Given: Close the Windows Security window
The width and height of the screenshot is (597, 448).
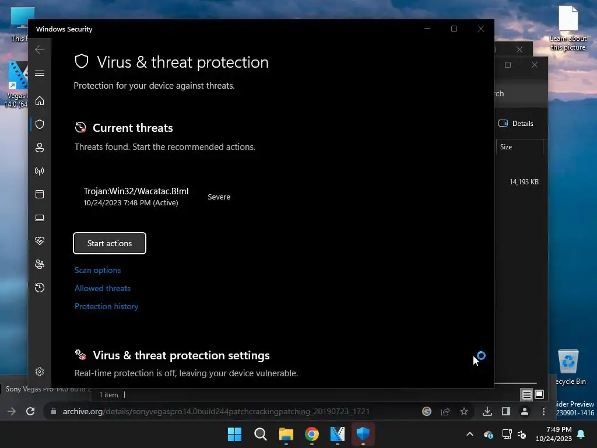Looking at the screenshot, I should 481,29.
